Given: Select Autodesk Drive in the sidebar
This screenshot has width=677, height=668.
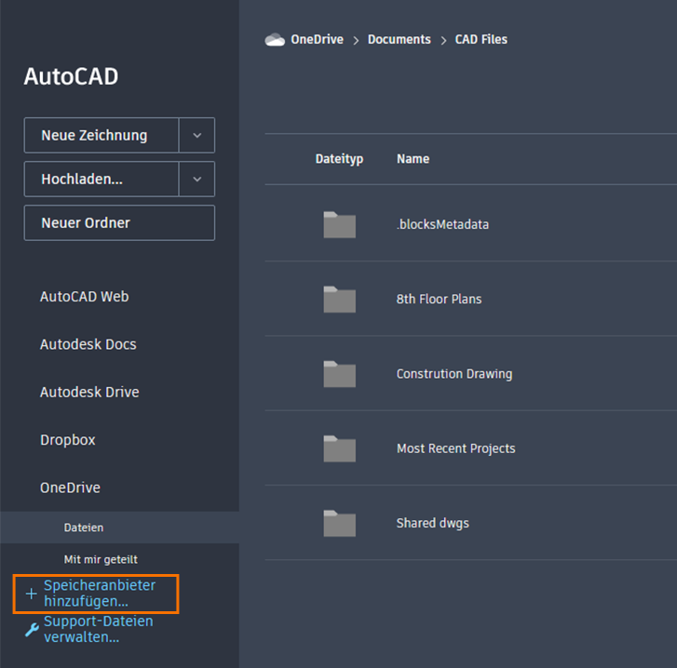Looking at the screenshot, I should pyautogui.click(x=89, y=392).
